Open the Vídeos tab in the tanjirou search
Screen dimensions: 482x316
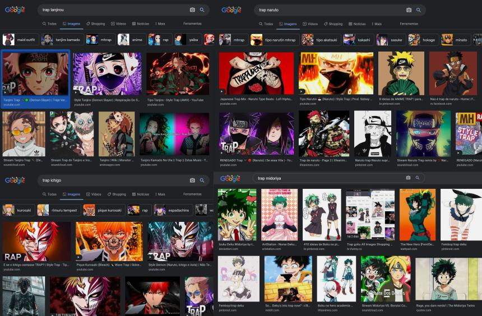118,24
